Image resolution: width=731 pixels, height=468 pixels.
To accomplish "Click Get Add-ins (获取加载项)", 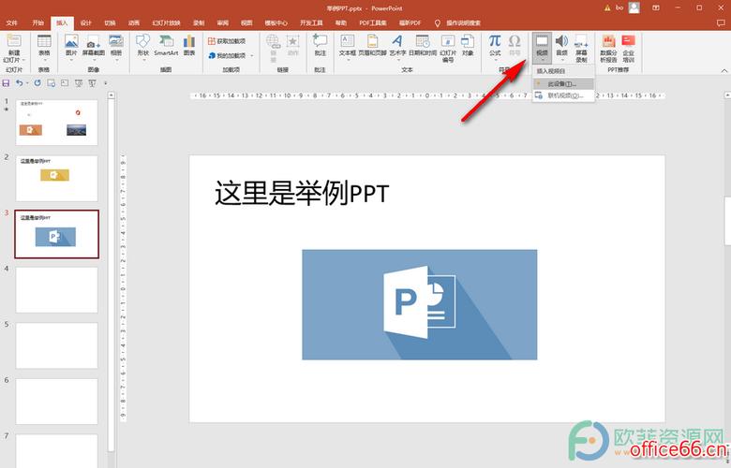I will [227, 41].
